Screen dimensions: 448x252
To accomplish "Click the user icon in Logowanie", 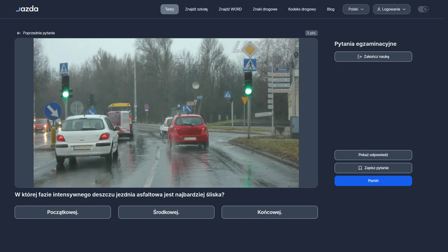I will click(x=379, y=9).
